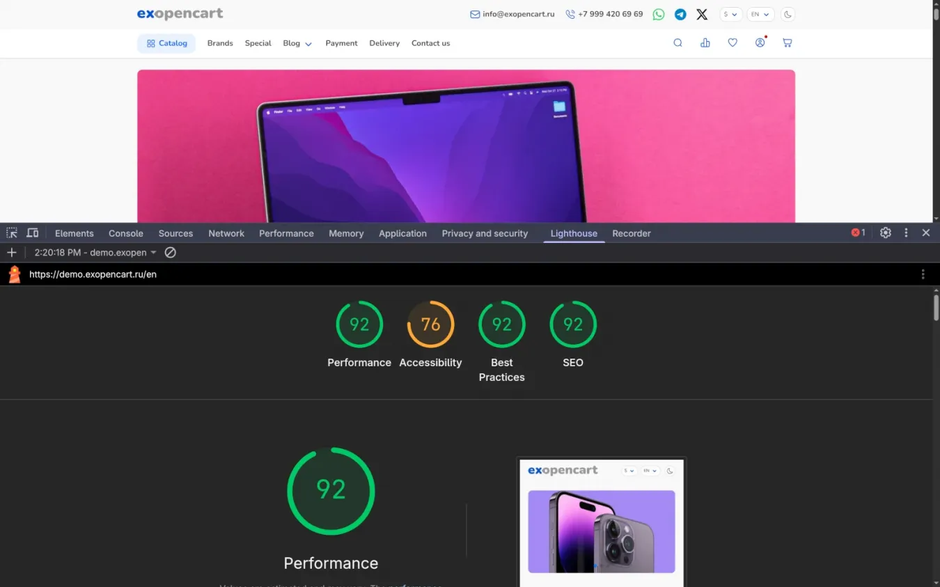Expand the Blog menu dropdown

[x=297, y=43]
